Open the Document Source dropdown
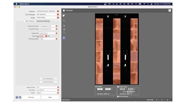Image resolution: width=186 pixels, height=104 pixels. 49,26
